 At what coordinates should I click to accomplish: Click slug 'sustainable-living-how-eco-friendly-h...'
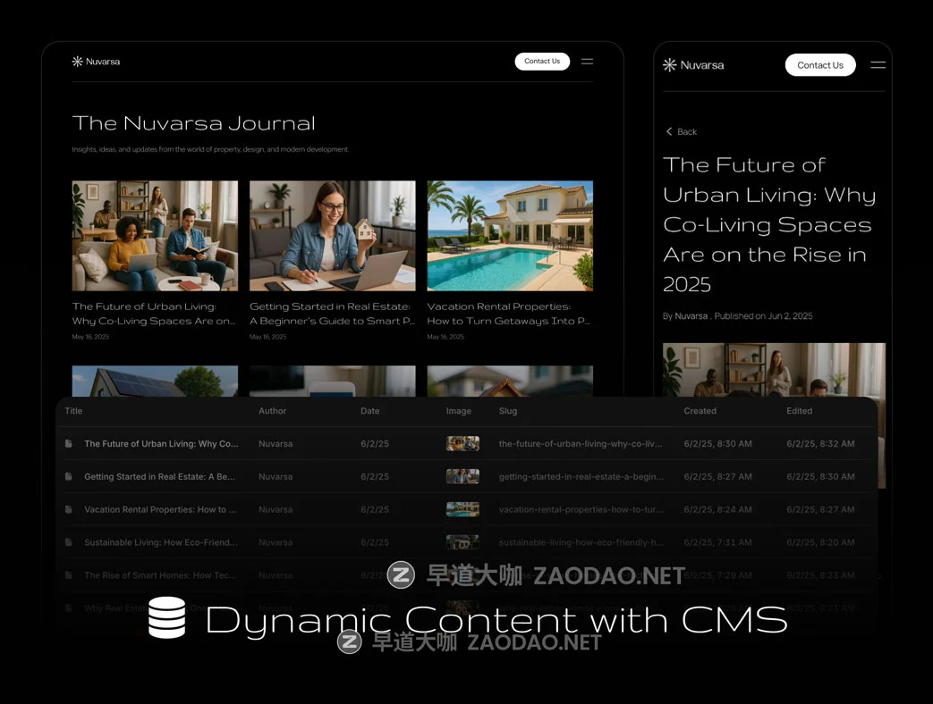point(581,542)
